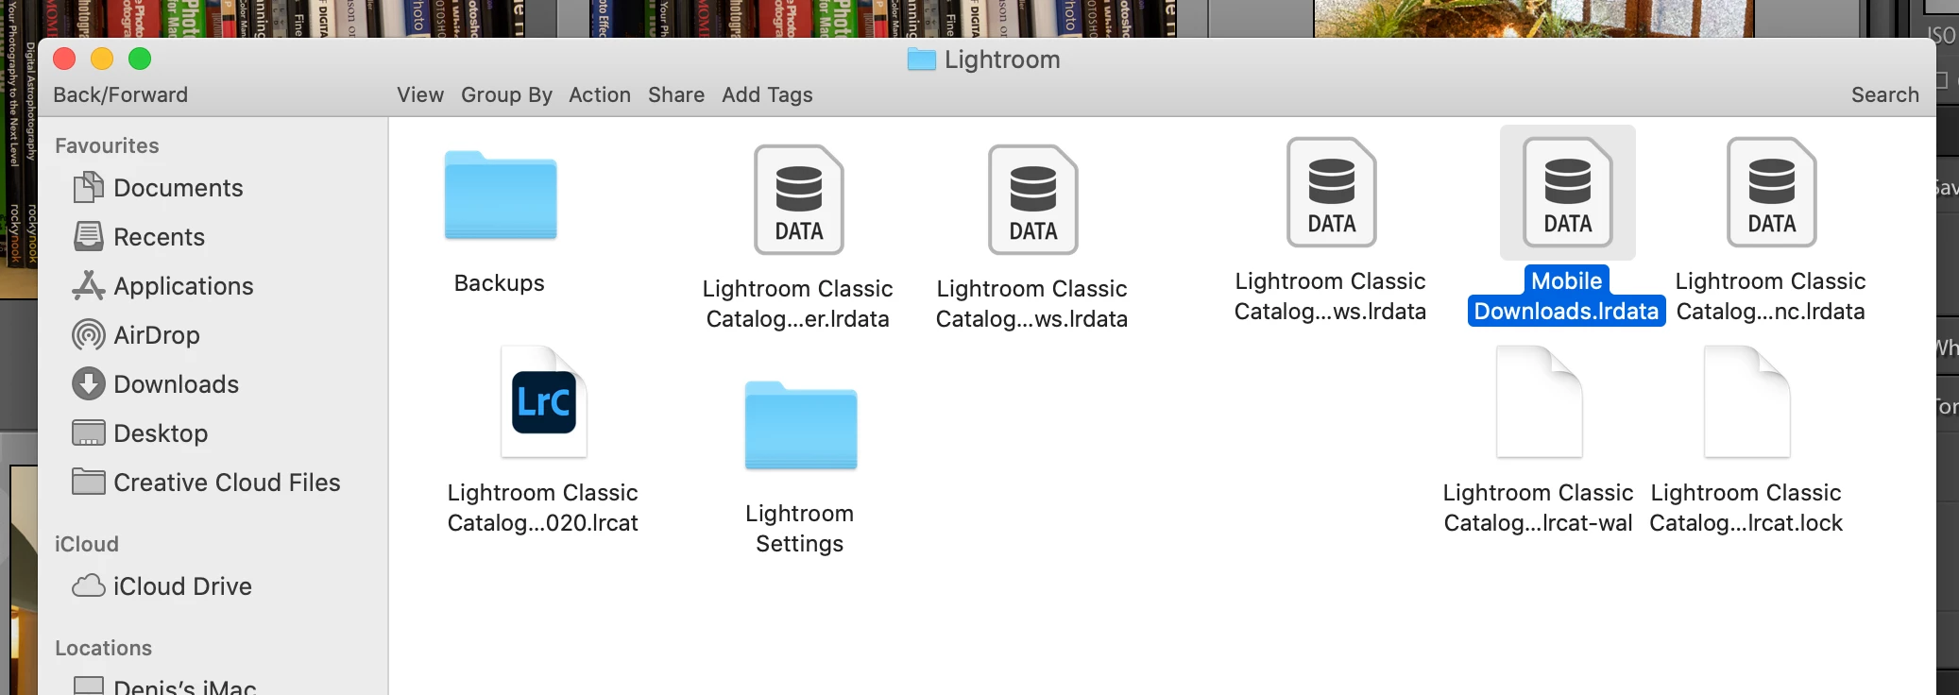Viewport: 1959px width, 695px height.
Task: Open the View toolbar menu
Action: tap(420, 94)
